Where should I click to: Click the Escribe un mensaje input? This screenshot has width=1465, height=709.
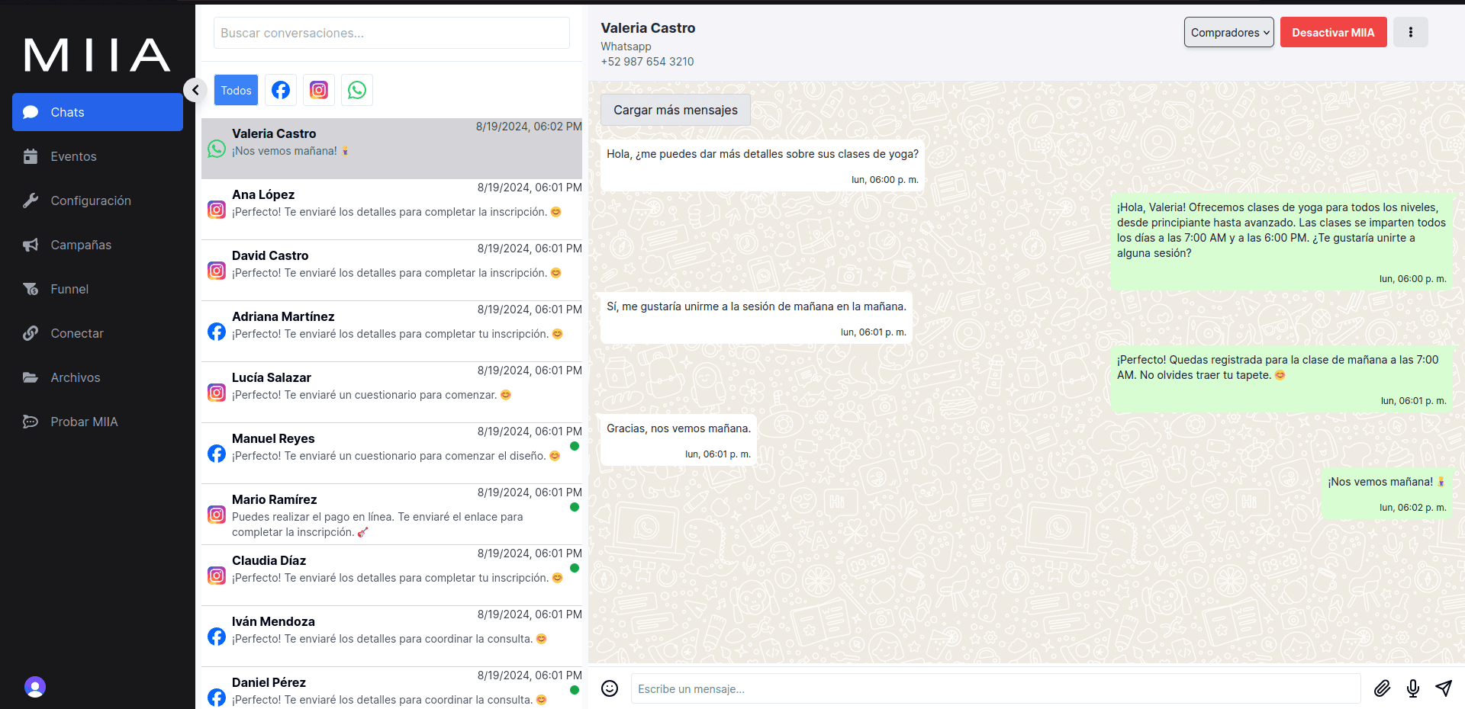[995, 688]
